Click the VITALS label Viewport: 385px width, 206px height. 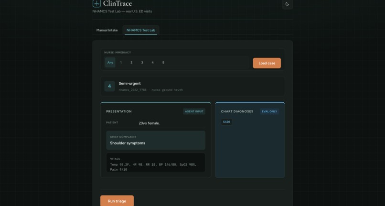pos(115,159)
